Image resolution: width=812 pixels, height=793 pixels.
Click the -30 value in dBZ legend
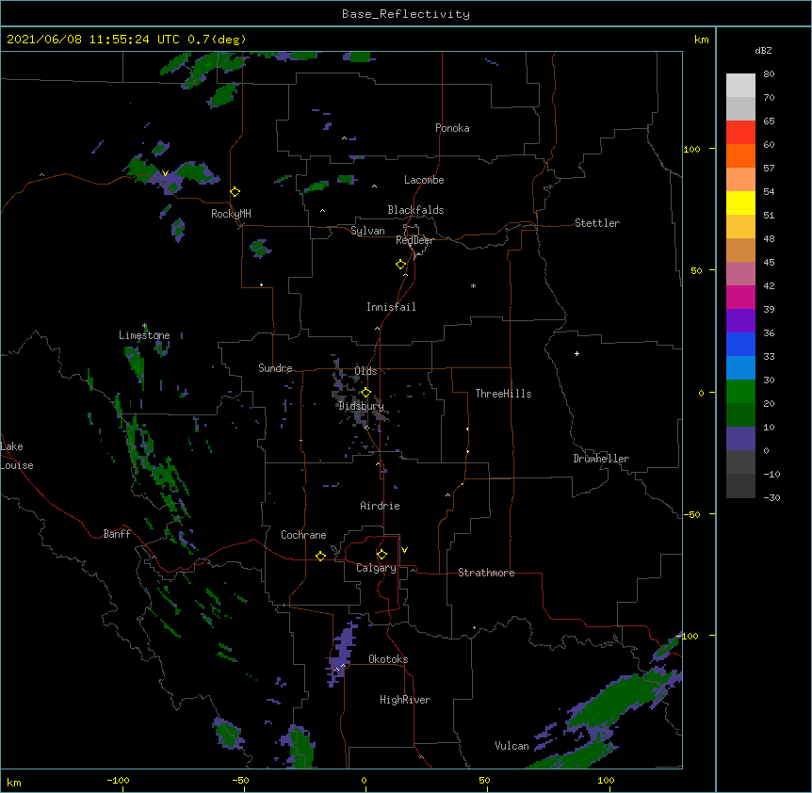point(771,497)
